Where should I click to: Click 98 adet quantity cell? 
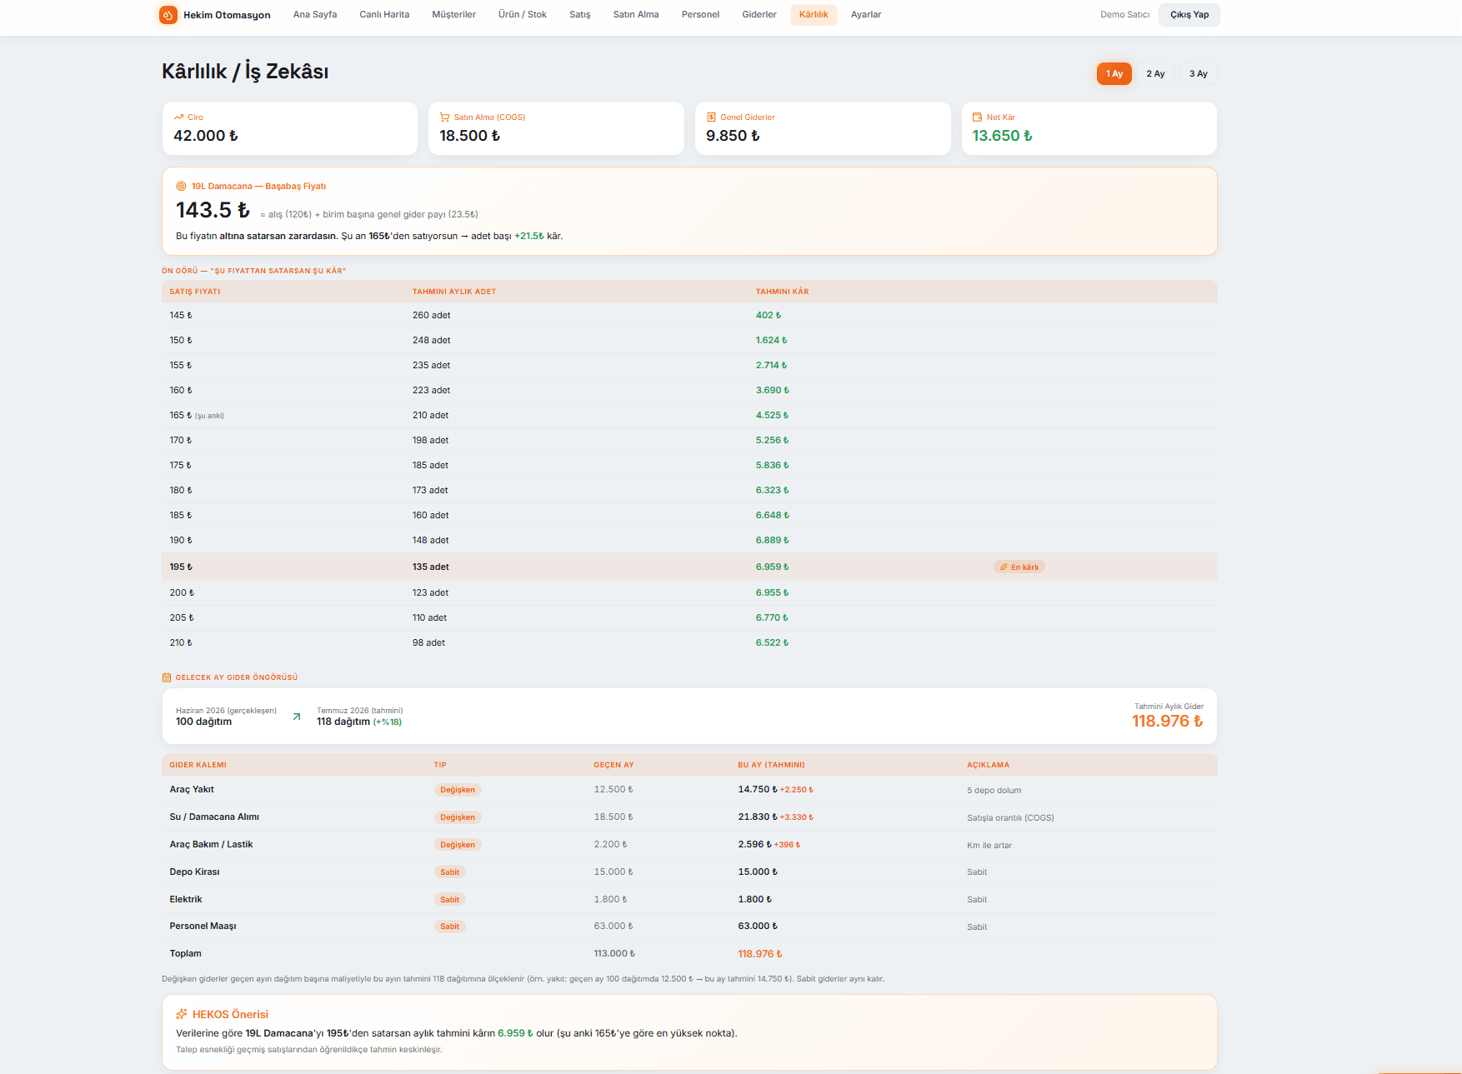pyautogui.click(x=428, y=643)
